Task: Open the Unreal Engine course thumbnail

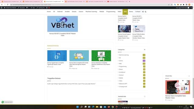Action: pyautogui.click(x=124, y=29)
